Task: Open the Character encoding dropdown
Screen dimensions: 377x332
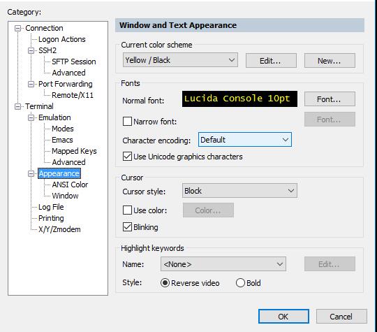Action: [245, 140]
